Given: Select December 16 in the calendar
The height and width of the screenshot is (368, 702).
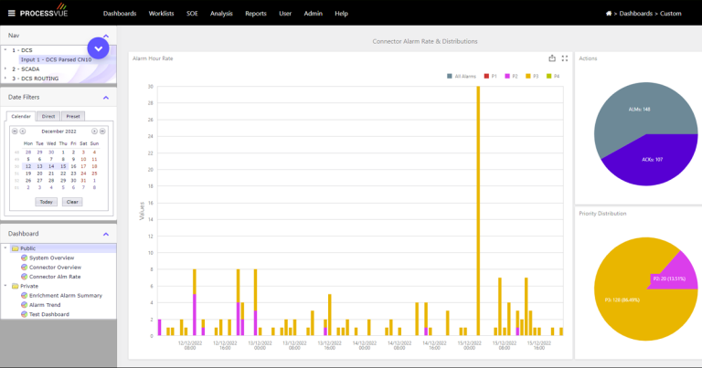Looking at the screenshot, I should (73, 166).
